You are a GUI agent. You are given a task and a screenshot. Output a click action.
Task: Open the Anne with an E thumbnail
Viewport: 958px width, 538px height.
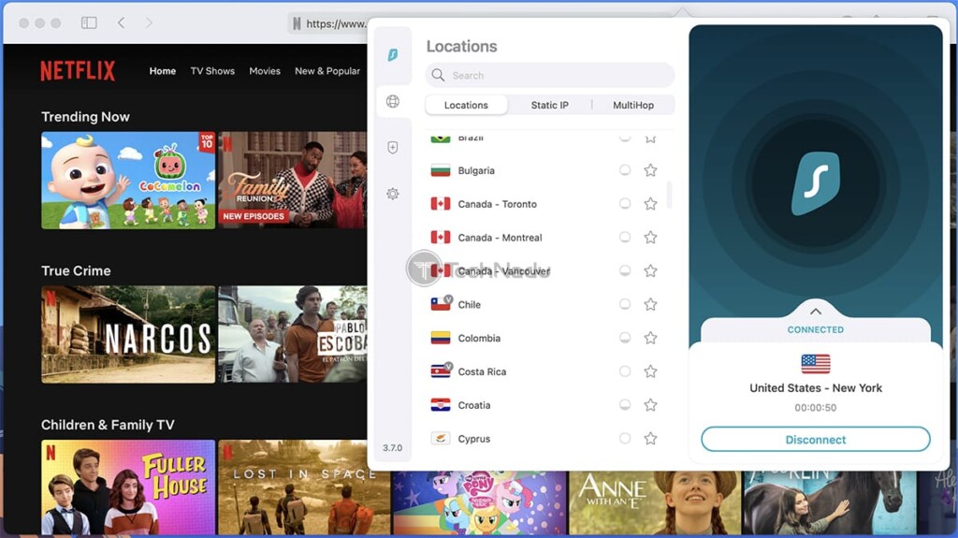click(654, 502)
